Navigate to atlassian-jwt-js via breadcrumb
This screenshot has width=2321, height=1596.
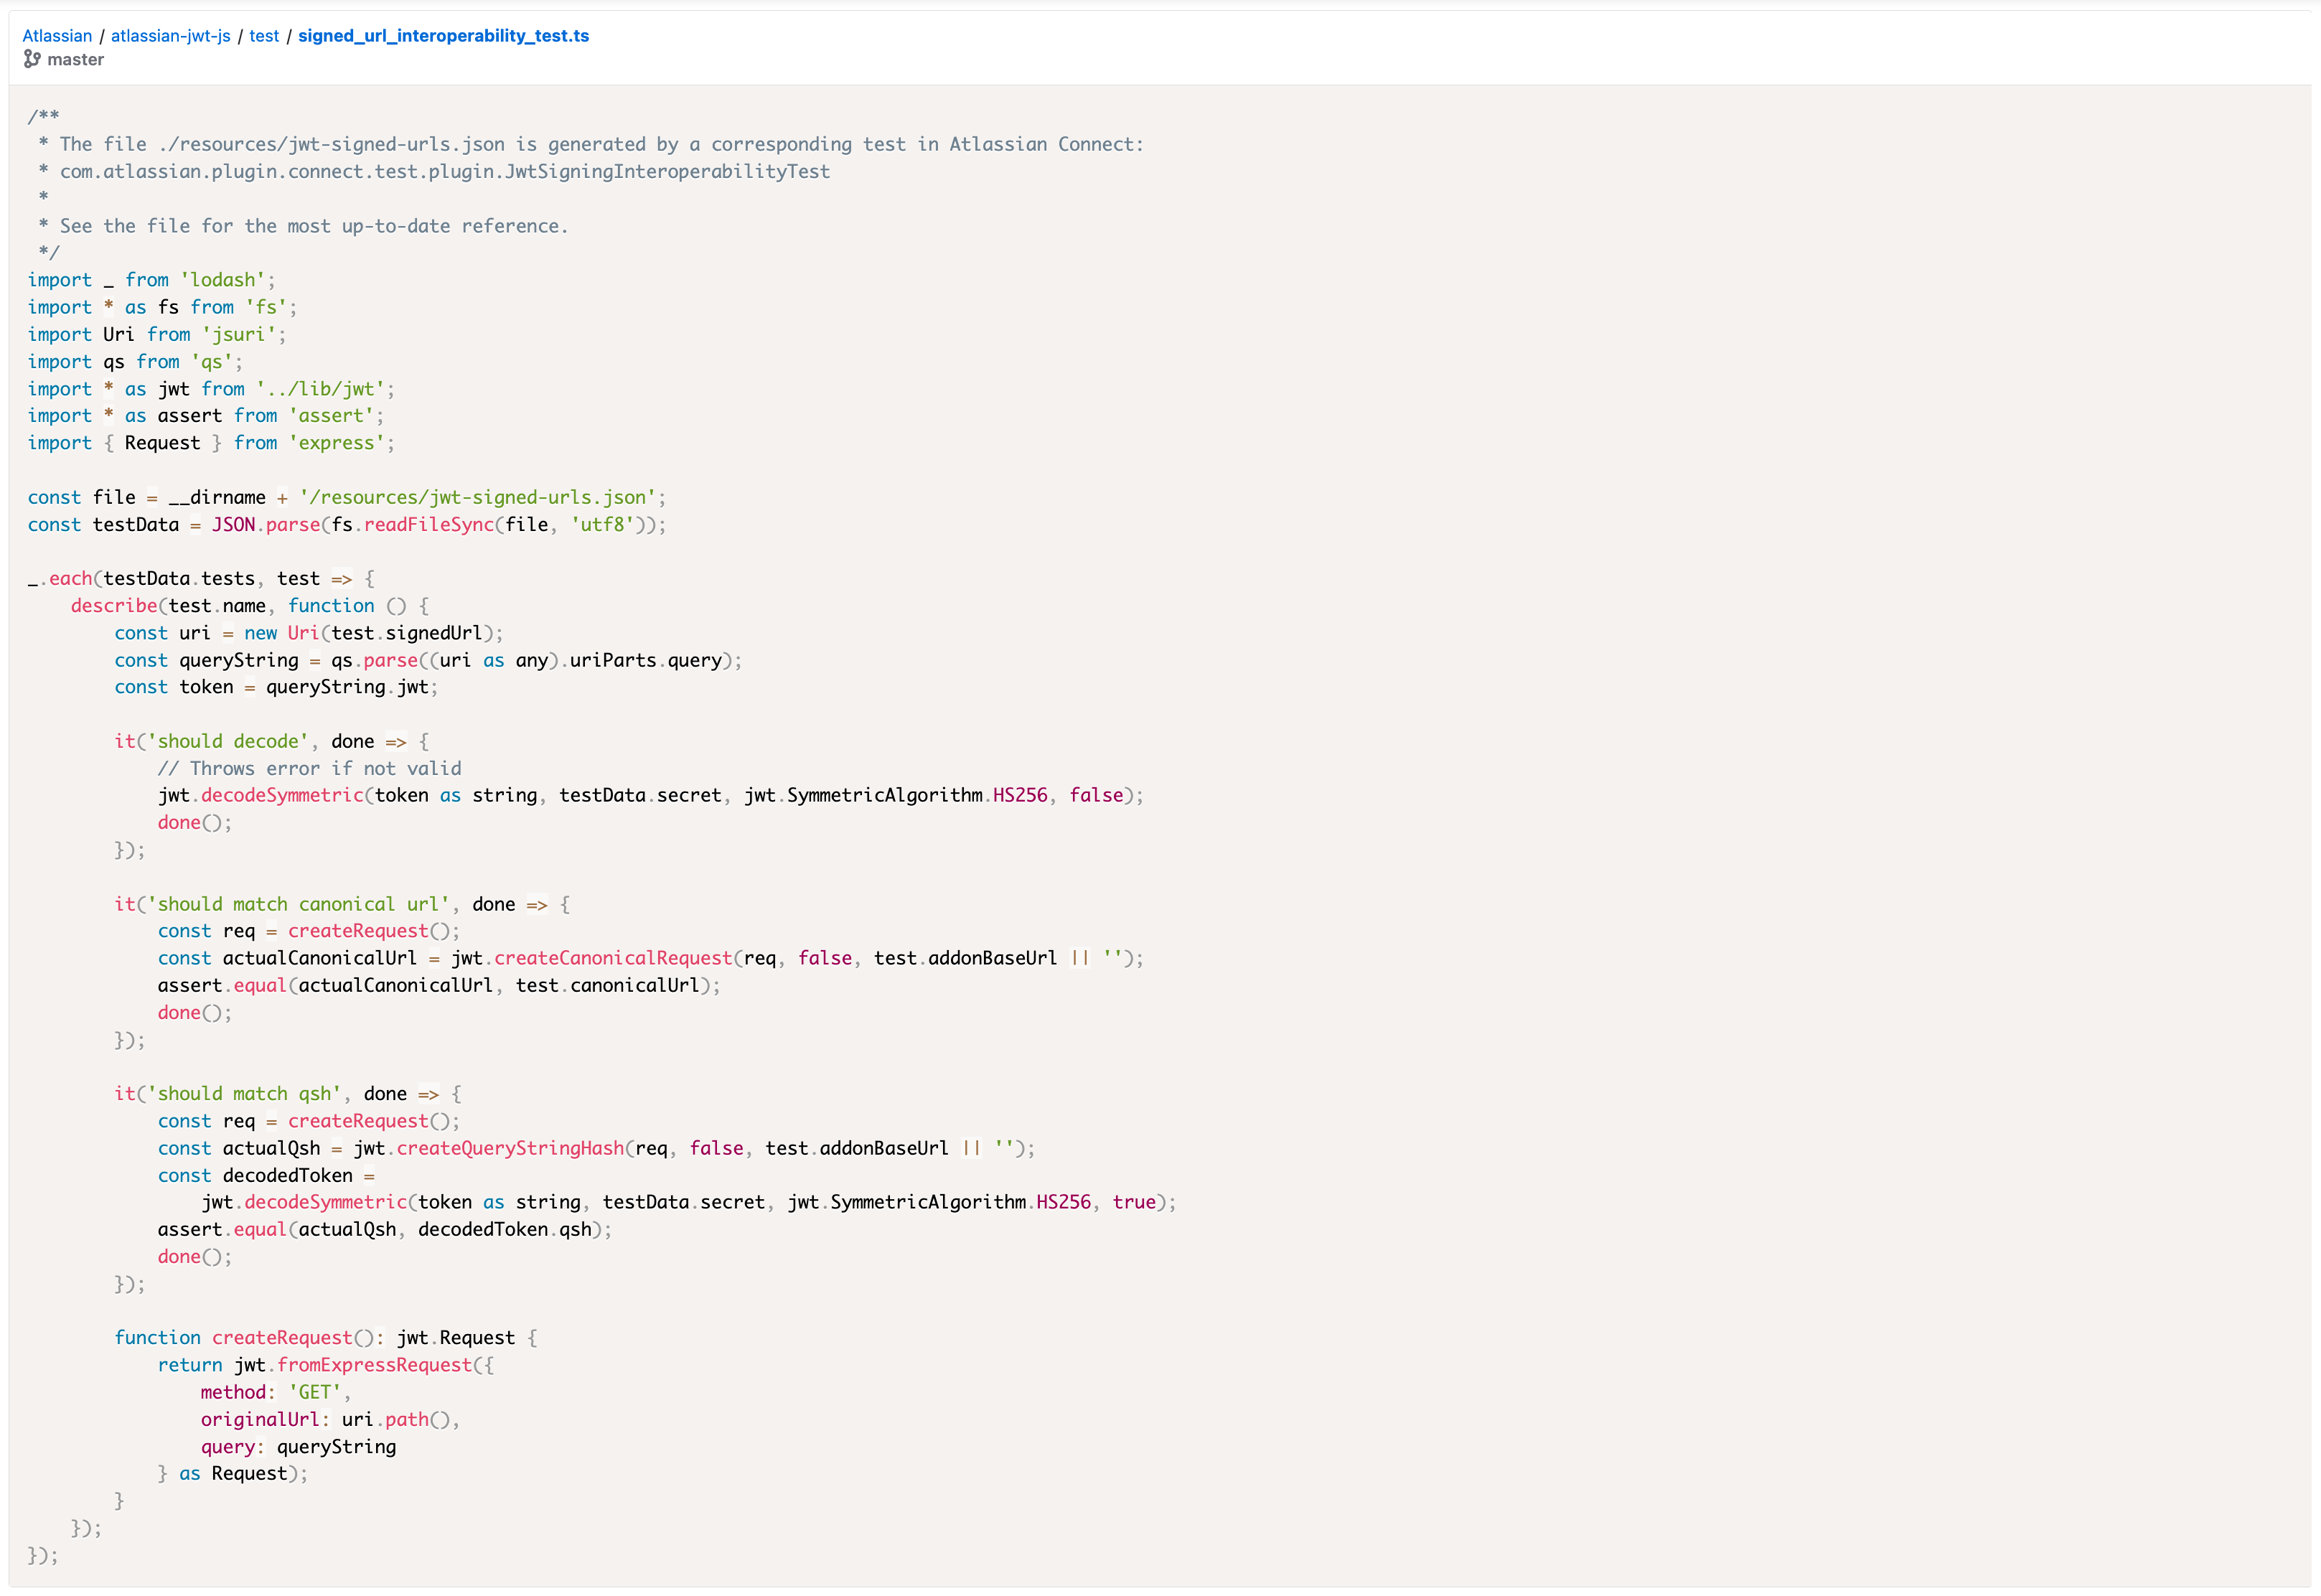click(171, 35)
